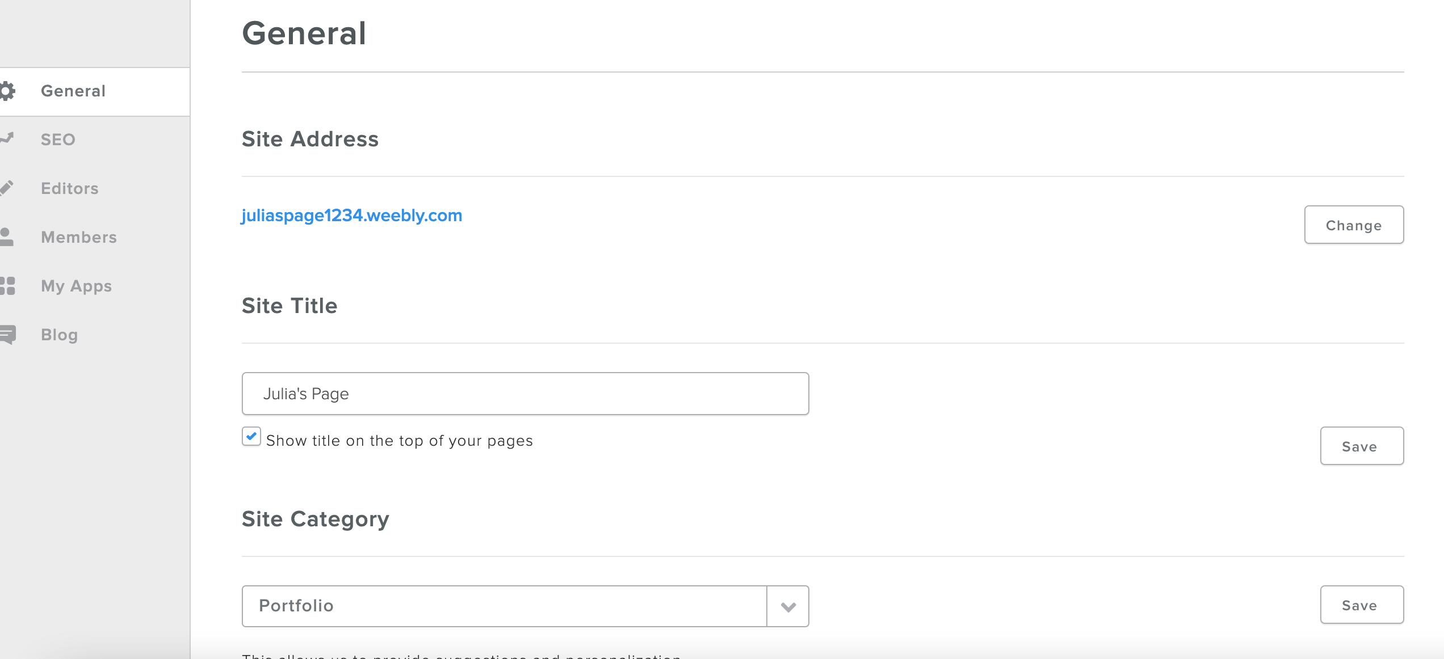Go to the Editors settings section
This screenshot has width=1444, height=659.
(x=70, y=188)
